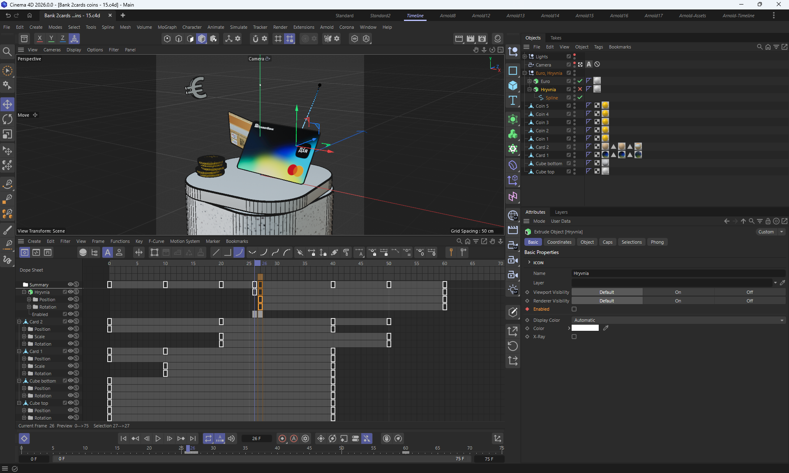This screenshot has height=473, width=789.
Task: Toggle eye visibility for Card 2 track
Action: click(70, 321)
